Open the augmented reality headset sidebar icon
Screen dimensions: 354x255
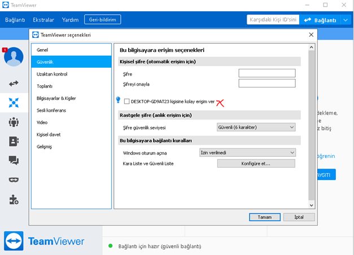[x=14, y=179]
